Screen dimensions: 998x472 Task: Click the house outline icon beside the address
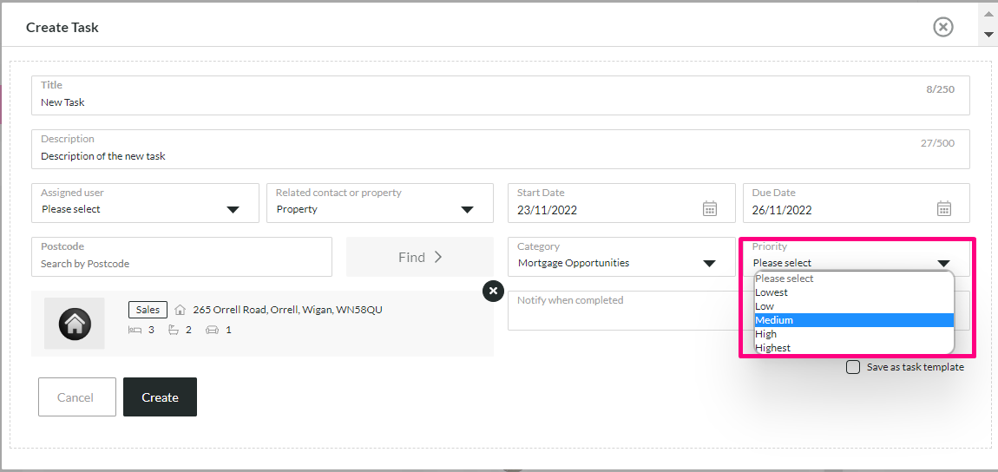pyautogui.click(x=181, y=310)
